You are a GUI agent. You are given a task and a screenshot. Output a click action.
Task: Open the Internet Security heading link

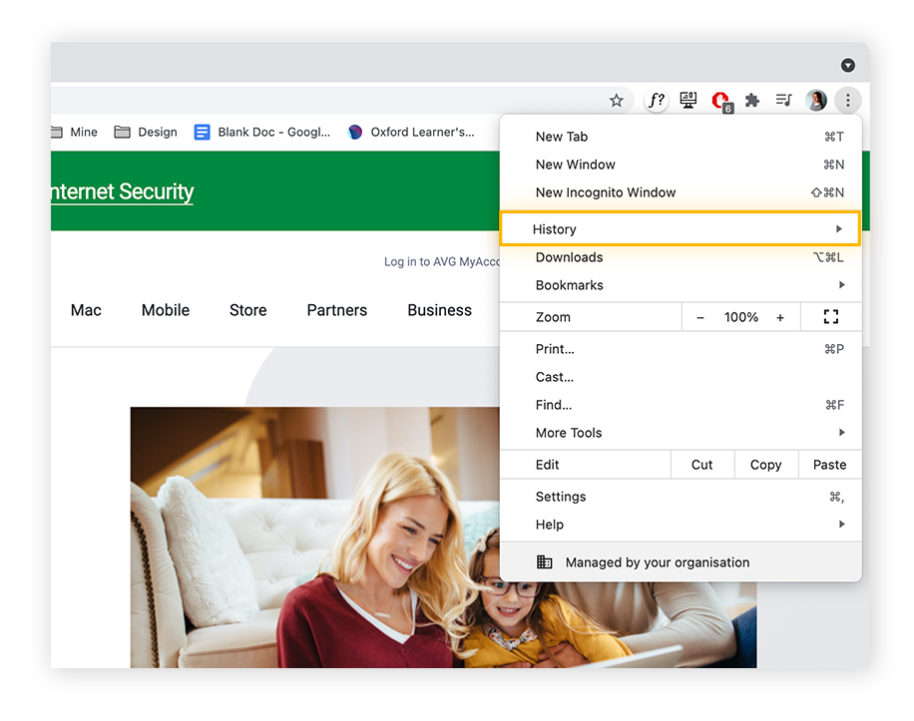pyautogui.click(x=122, y=191)
